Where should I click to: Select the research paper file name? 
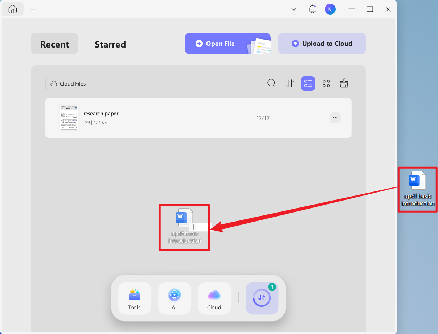[x=101, y=114]
